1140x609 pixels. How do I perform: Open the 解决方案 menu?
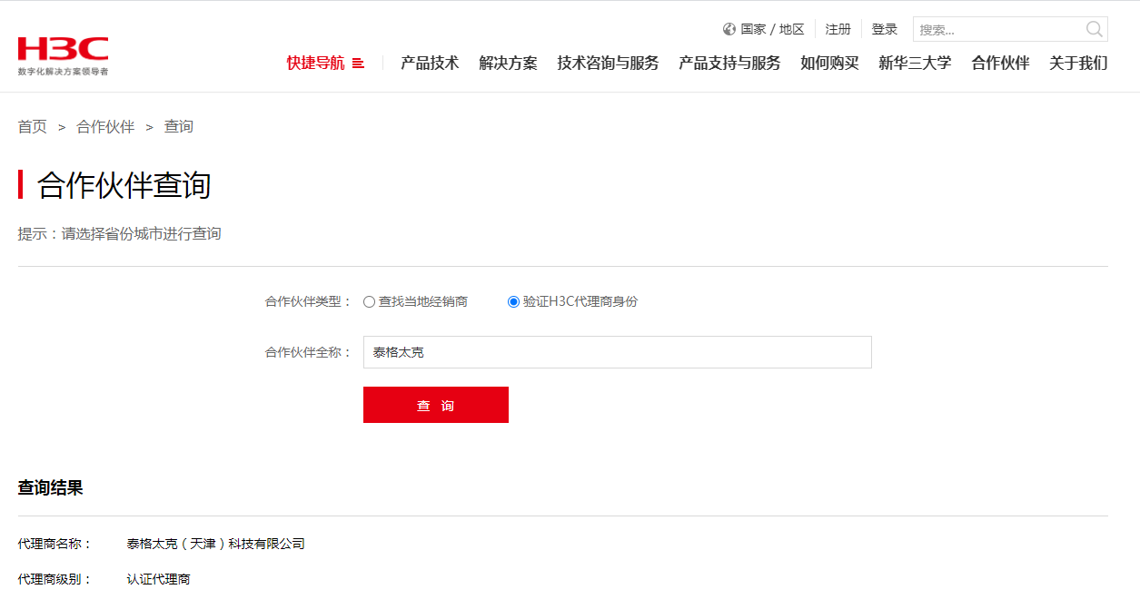(x=508, y=64)
